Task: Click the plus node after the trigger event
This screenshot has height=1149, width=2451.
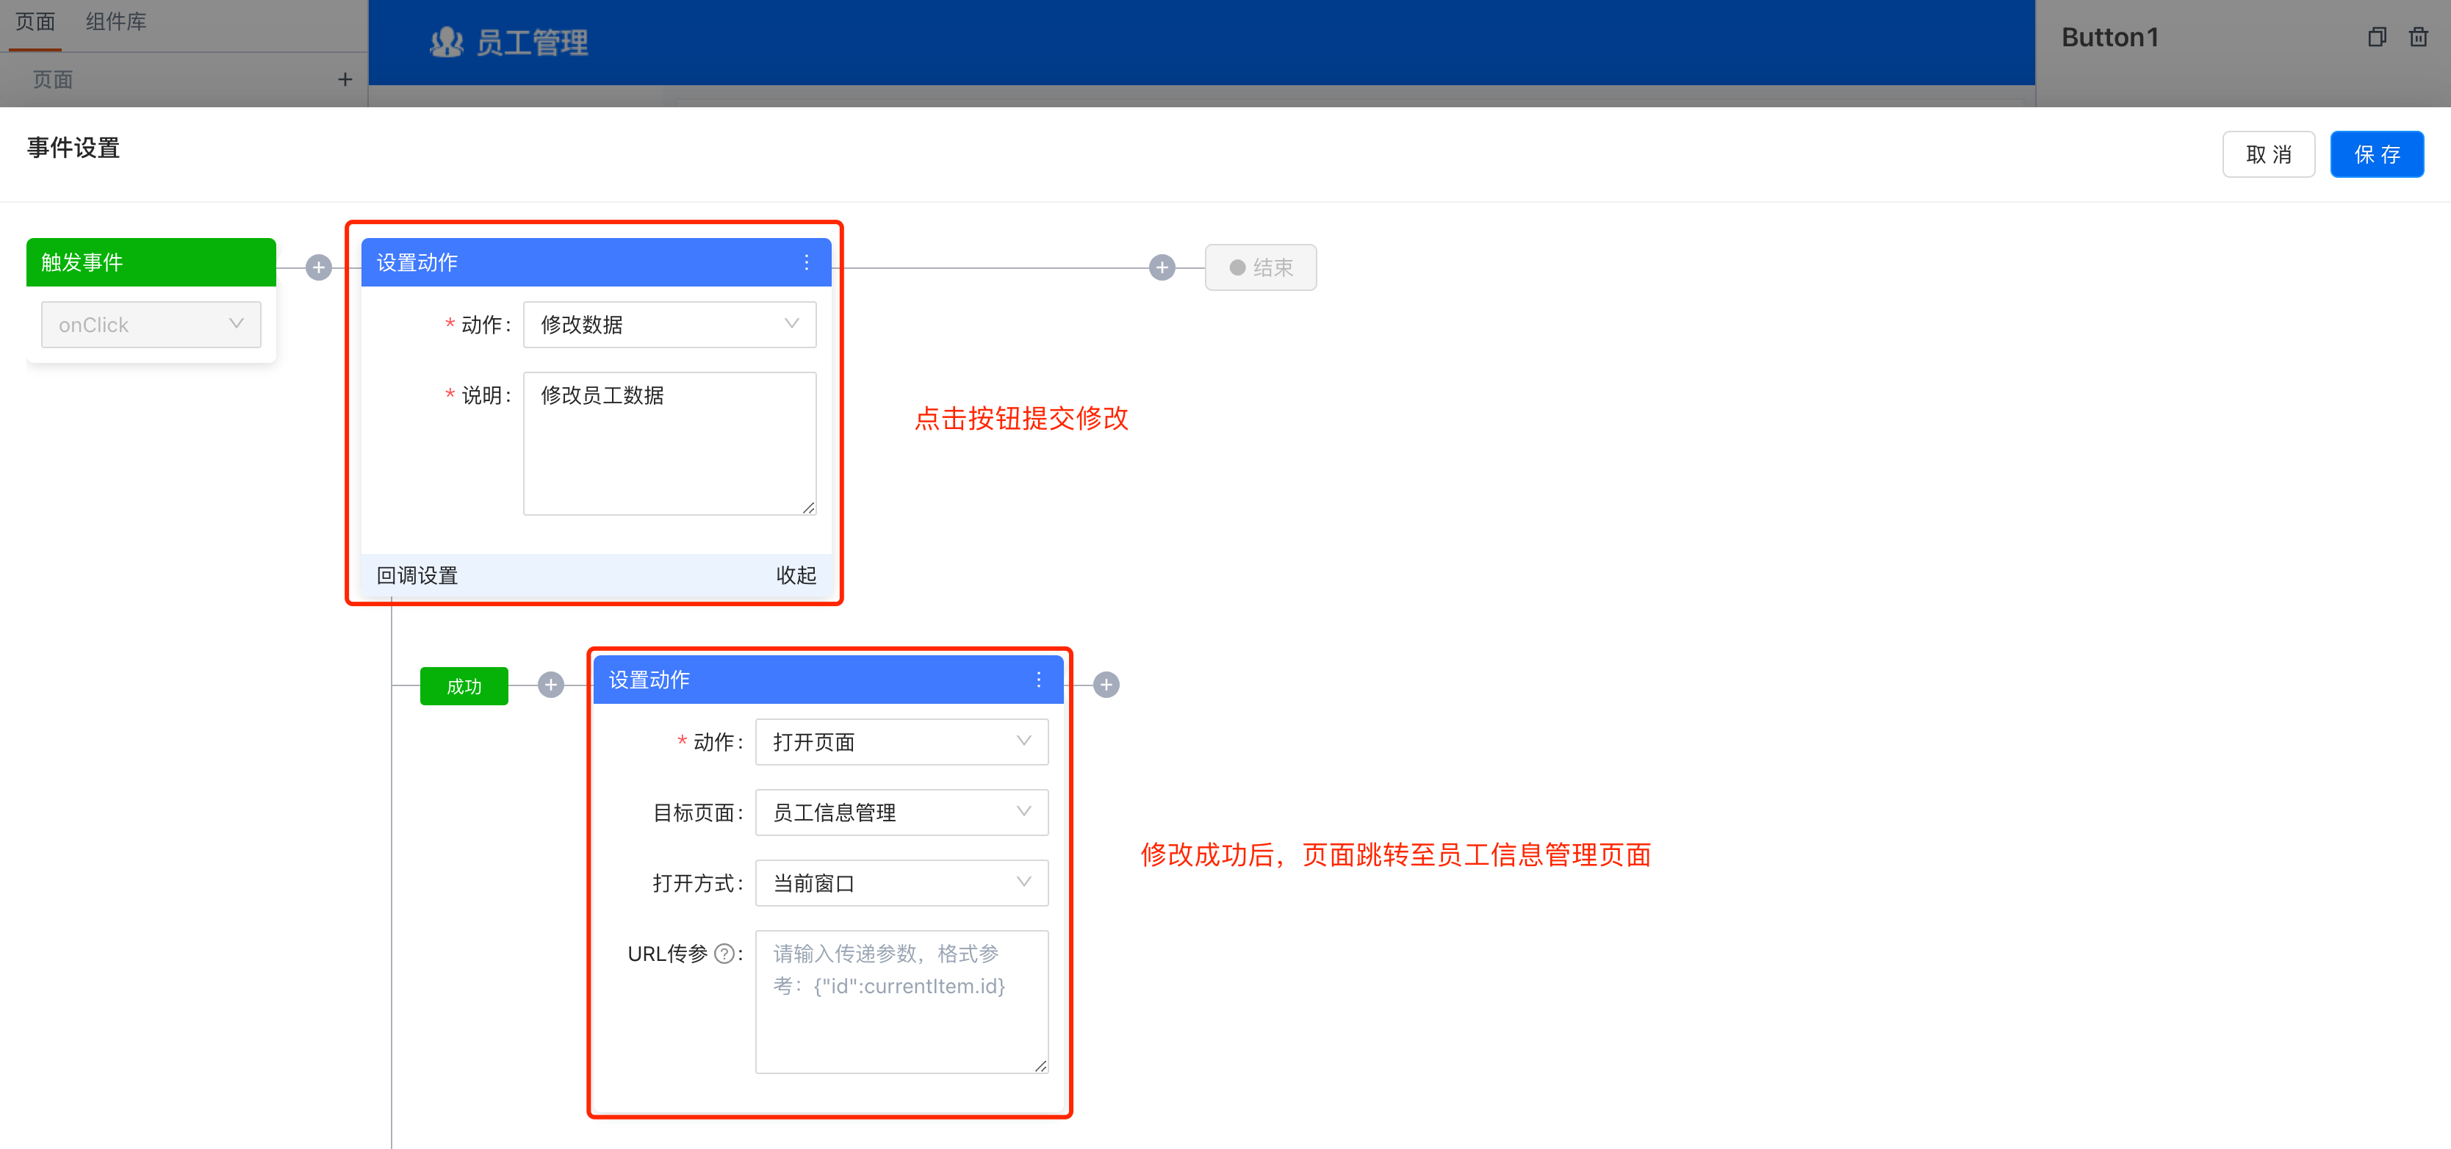Action: click(x=319, y=267)
